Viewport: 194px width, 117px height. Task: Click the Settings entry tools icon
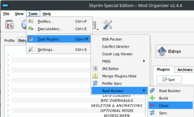(x=31, y=49)
